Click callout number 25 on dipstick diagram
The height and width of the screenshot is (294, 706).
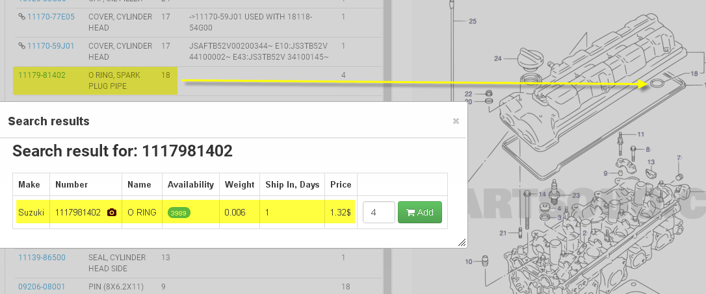pyautogui.click(x=473, y=21)
